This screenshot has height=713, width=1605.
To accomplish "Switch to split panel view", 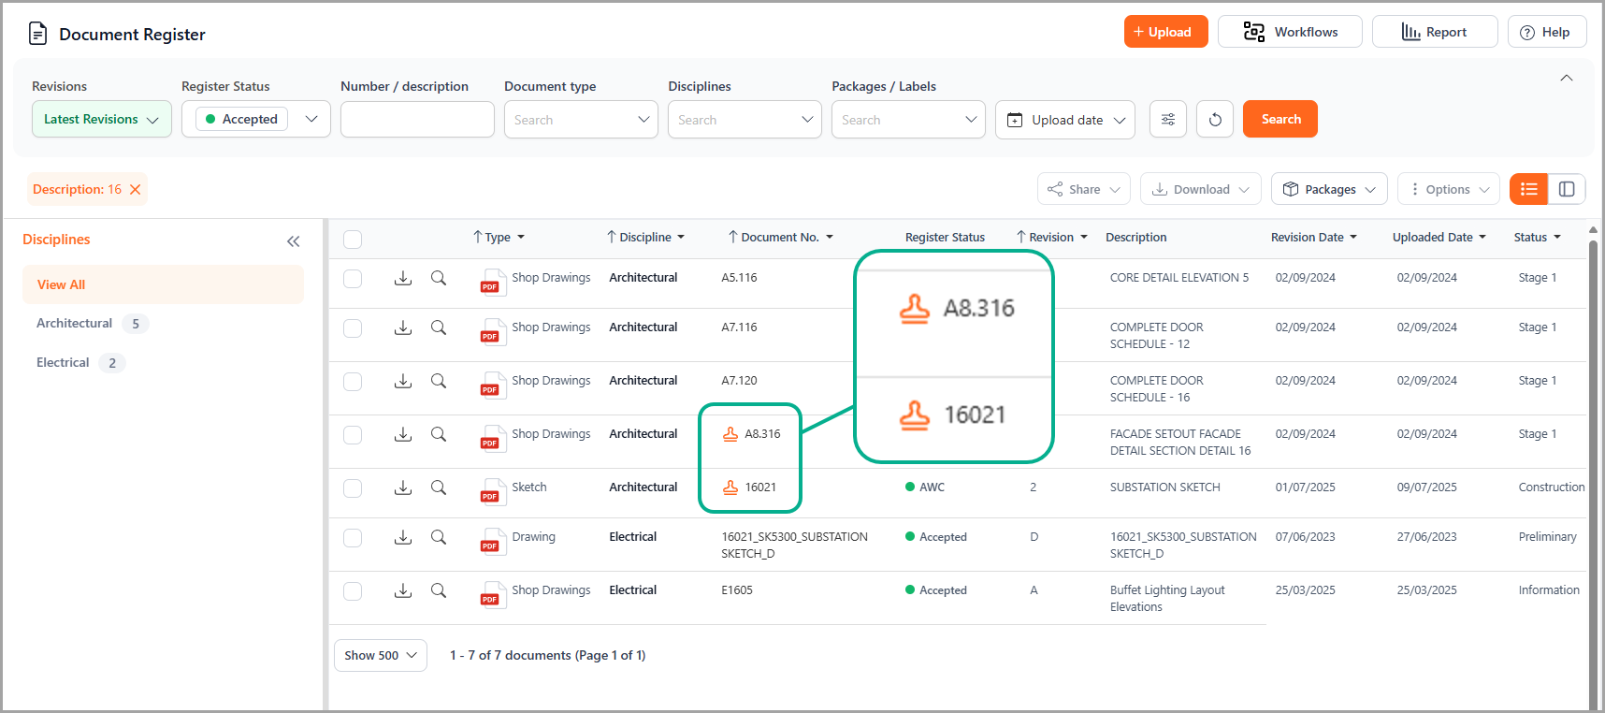I will (x=1567, y=189).
